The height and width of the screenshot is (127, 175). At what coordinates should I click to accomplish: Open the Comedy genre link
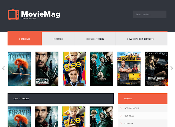click(x=129, y=123)
